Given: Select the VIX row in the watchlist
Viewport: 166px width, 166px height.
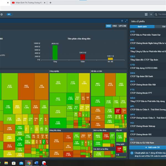Looking at the screenshot, I should point(148,133).
